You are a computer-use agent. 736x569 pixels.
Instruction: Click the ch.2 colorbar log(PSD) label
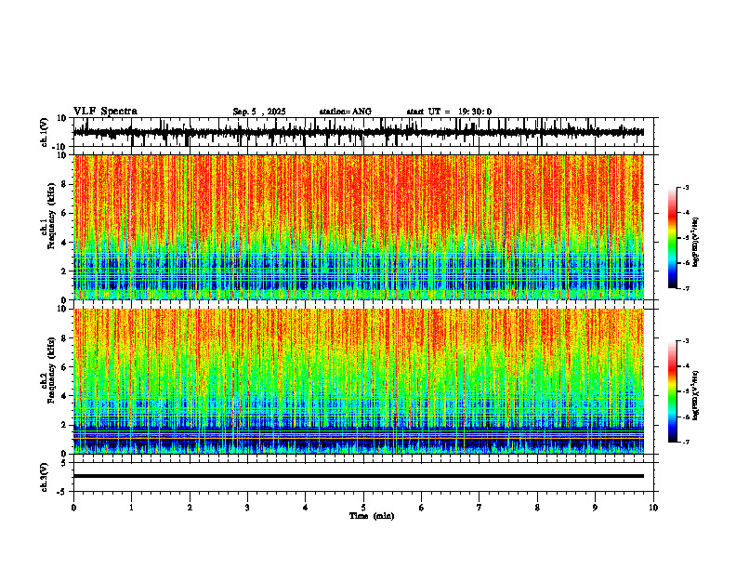click(696, 395)
